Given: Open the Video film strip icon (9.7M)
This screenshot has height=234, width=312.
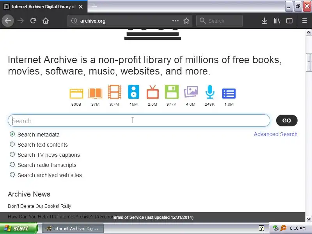Looking at the screenshot, I should point(114,92).
